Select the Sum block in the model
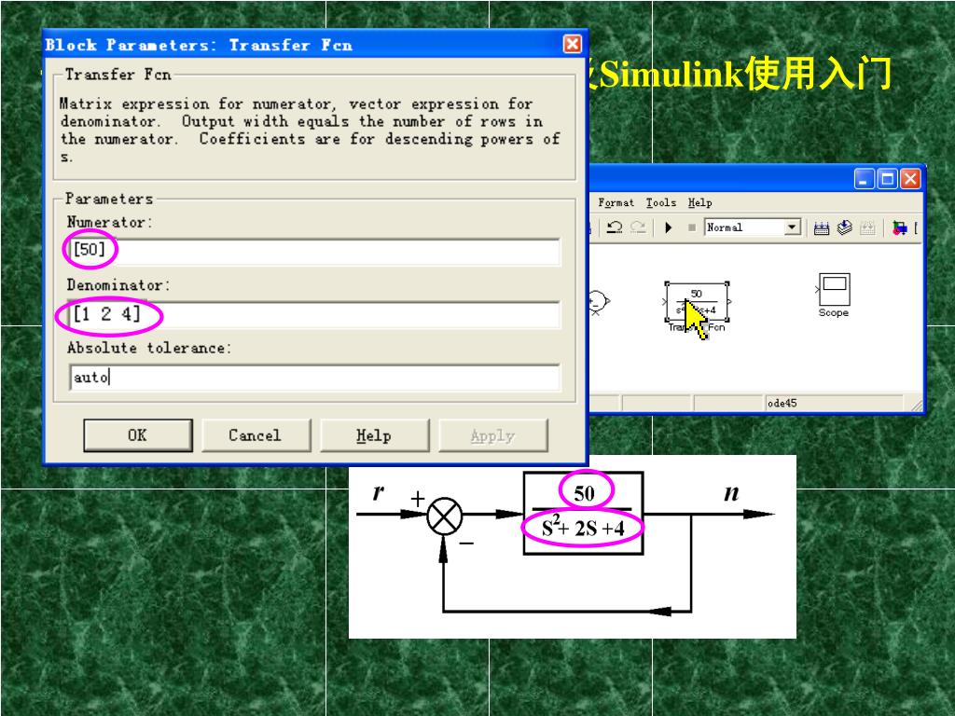The height and width of the screenshot is (716, 955). point(597,301)
